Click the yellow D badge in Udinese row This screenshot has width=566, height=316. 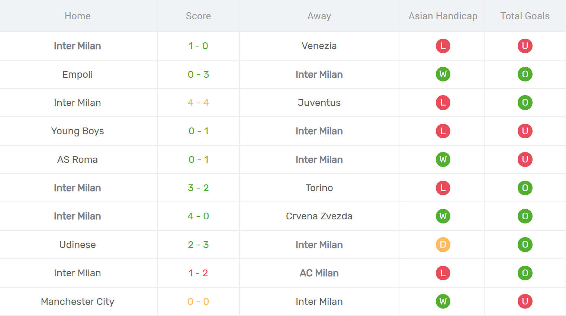443,245
